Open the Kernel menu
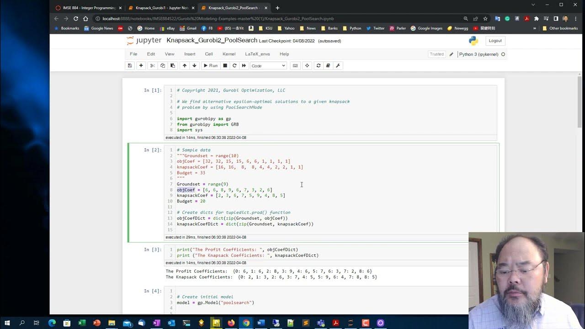The height and width of the screenshot is (329, 585). coord(229,54)
